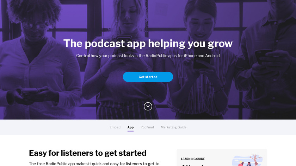
Task: Click the paragraph starting 'The free RadioPublic app'
Action: [94, 164]
